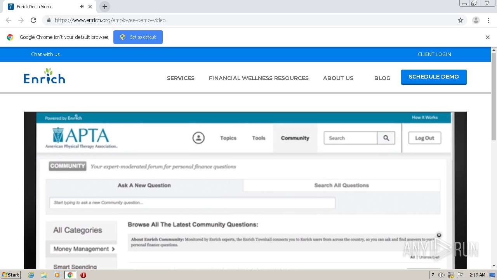Viewport: 497px width, 280px height.
Task: Dismiss the default browser notification bar
Action: point(488,37)
